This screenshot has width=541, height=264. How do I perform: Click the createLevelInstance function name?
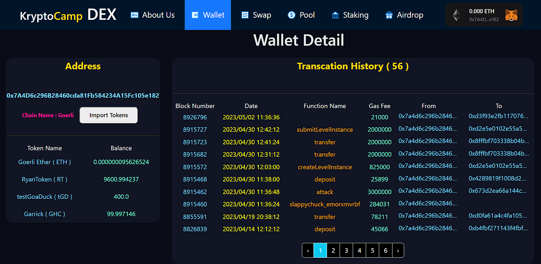325,167
